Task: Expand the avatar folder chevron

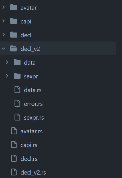Action: (3, 7)
